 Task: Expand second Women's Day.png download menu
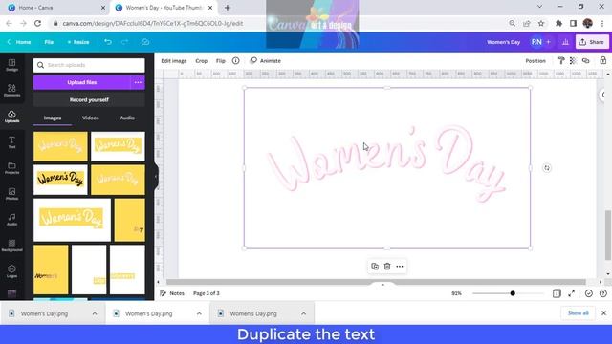(199, 313)
